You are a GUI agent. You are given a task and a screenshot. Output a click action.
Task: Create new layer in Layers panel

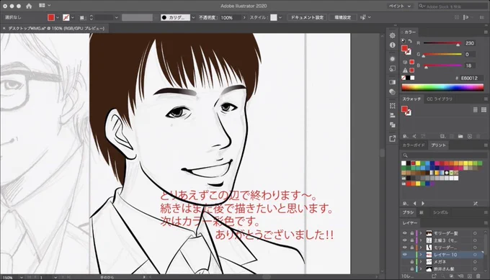point(469,276)
